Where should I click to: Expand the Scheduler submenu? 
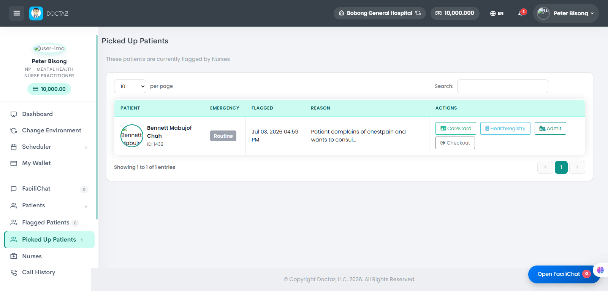[49, 147]
